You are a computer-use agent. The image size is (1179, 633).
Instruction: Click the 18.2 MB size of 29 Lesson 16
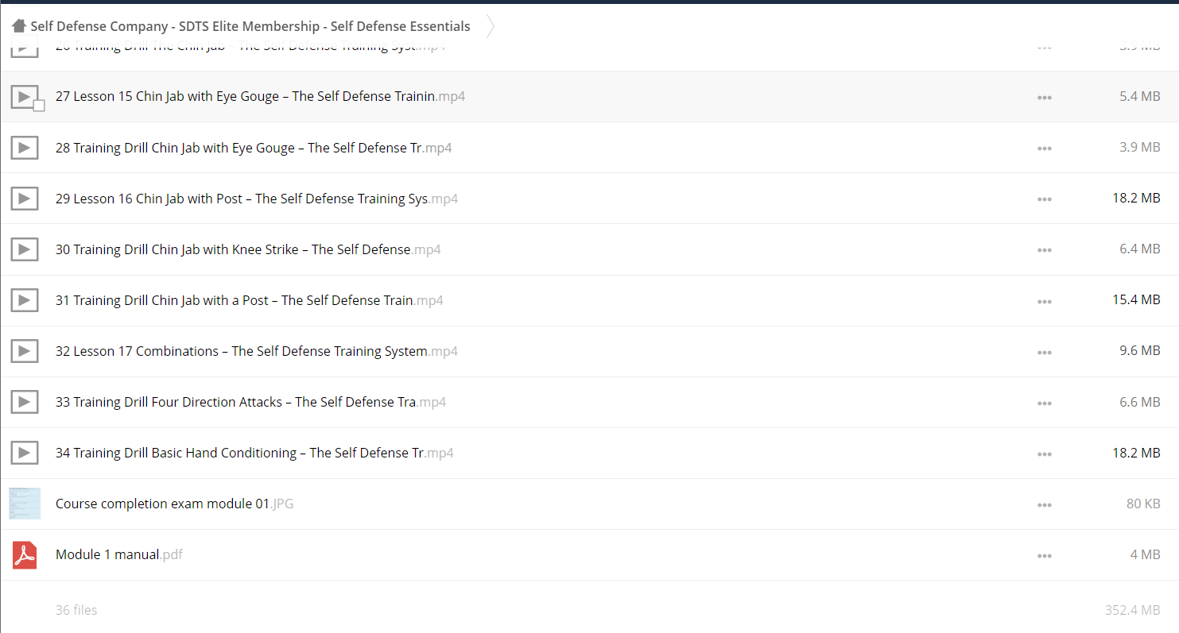[1136, 198]
